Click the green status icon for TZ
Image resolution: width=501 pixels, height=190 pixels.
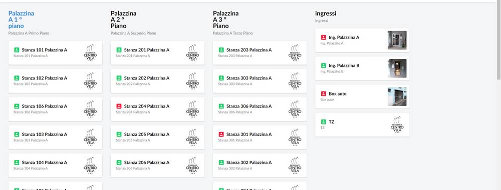click(323, 122)
